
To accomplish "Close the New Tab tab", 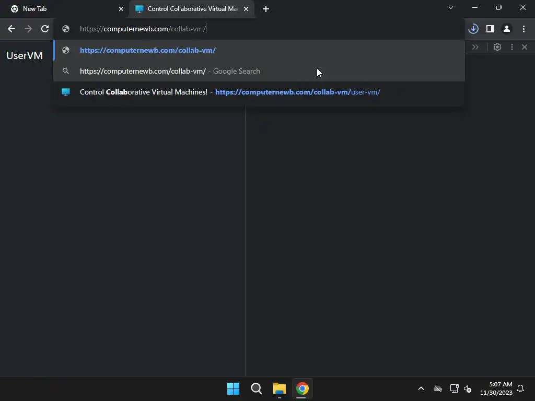I will 121,9.
